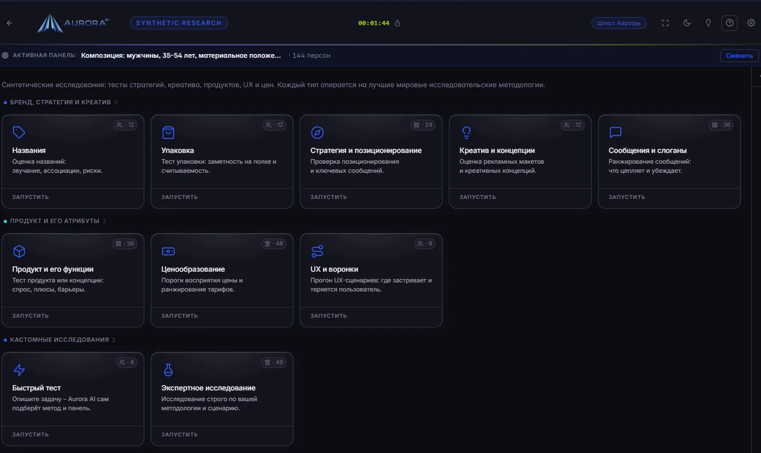Screen dimensions: 761x453
Task: Click the 12 persons badge on Упаковка
Action: coord(275,125)
